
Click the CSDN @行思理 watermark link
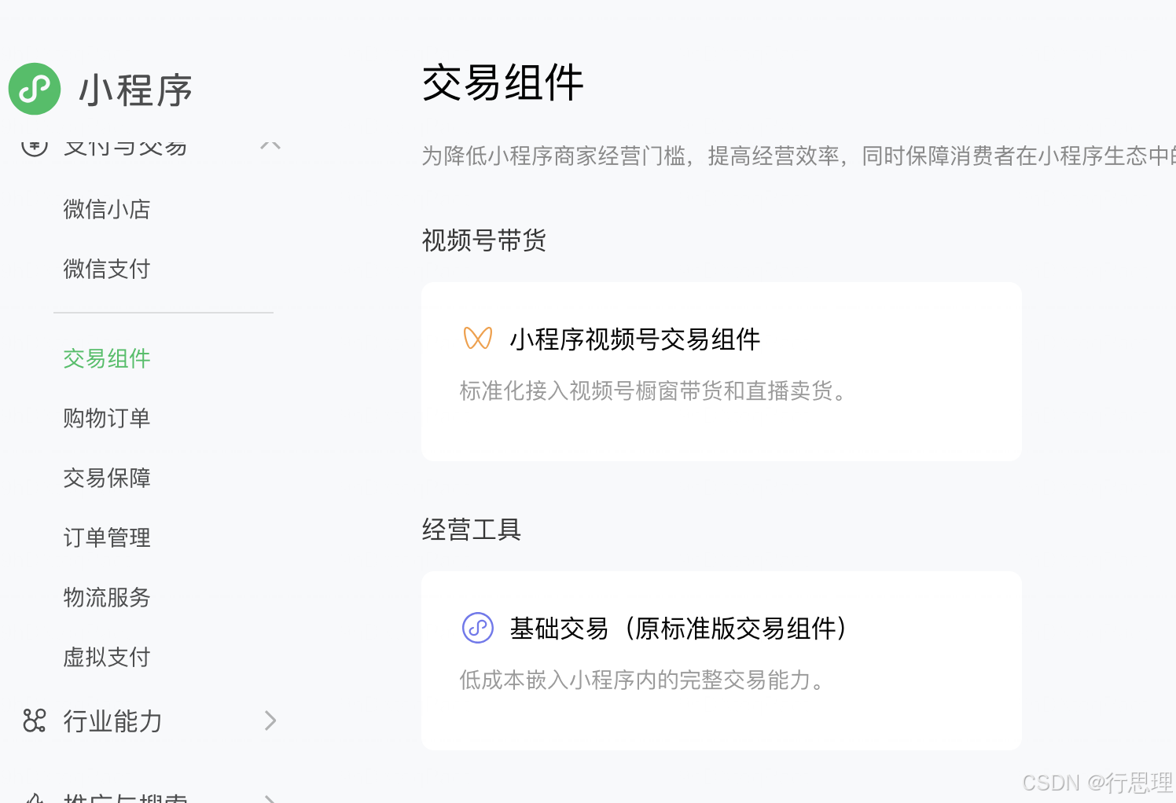point(1097,782)
